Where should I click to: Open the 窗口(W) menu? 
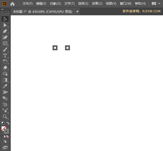(x=126, y=4)
